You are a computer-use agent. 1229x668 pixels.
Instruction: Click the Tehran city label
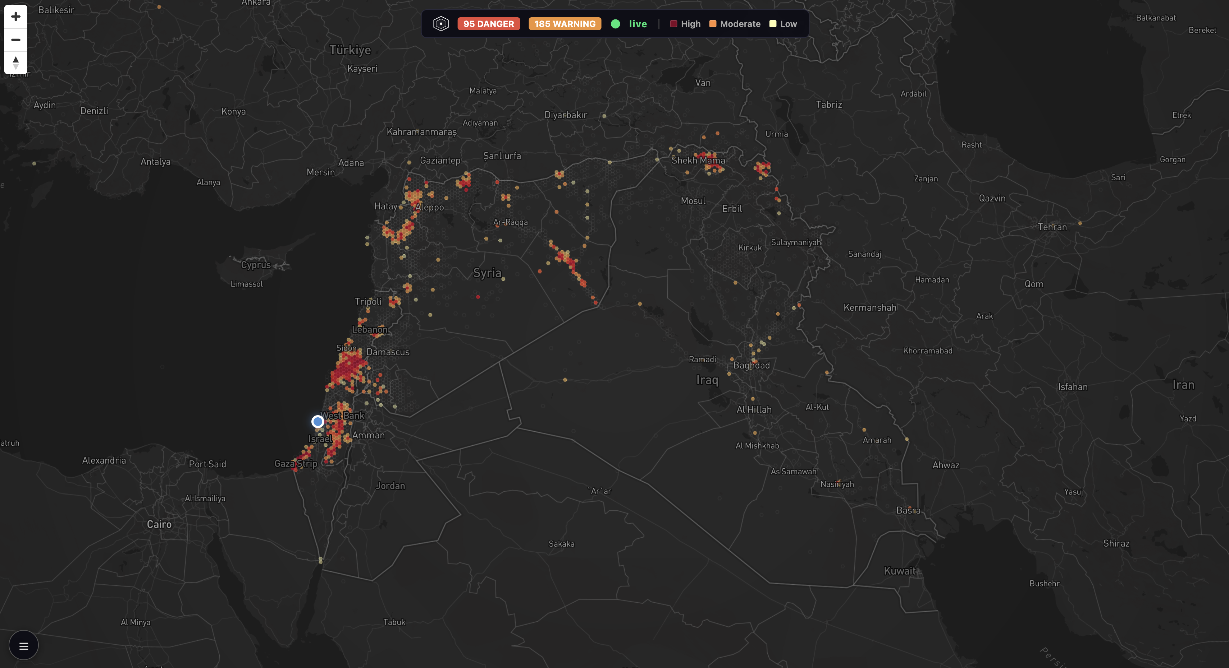(1052, 227)
